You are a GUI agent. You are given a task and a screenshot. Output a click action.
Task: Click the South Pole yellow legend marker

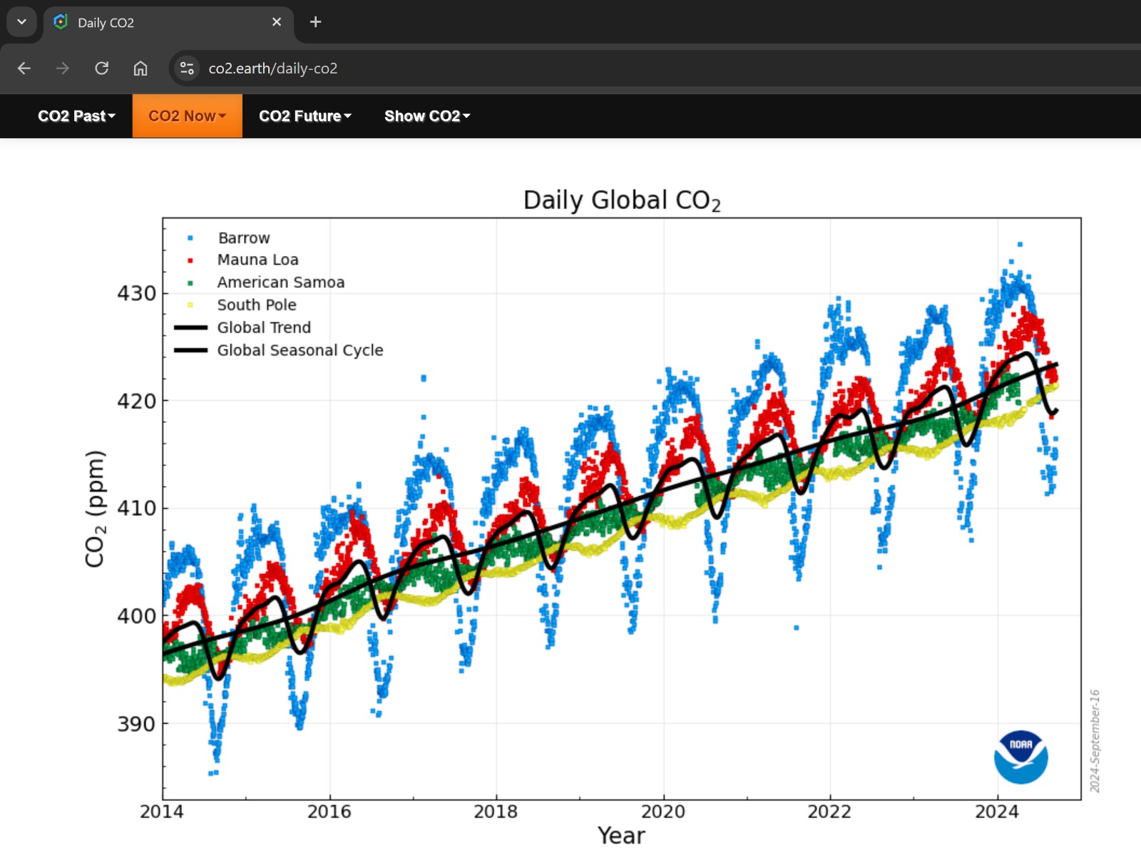pos(190,305)
